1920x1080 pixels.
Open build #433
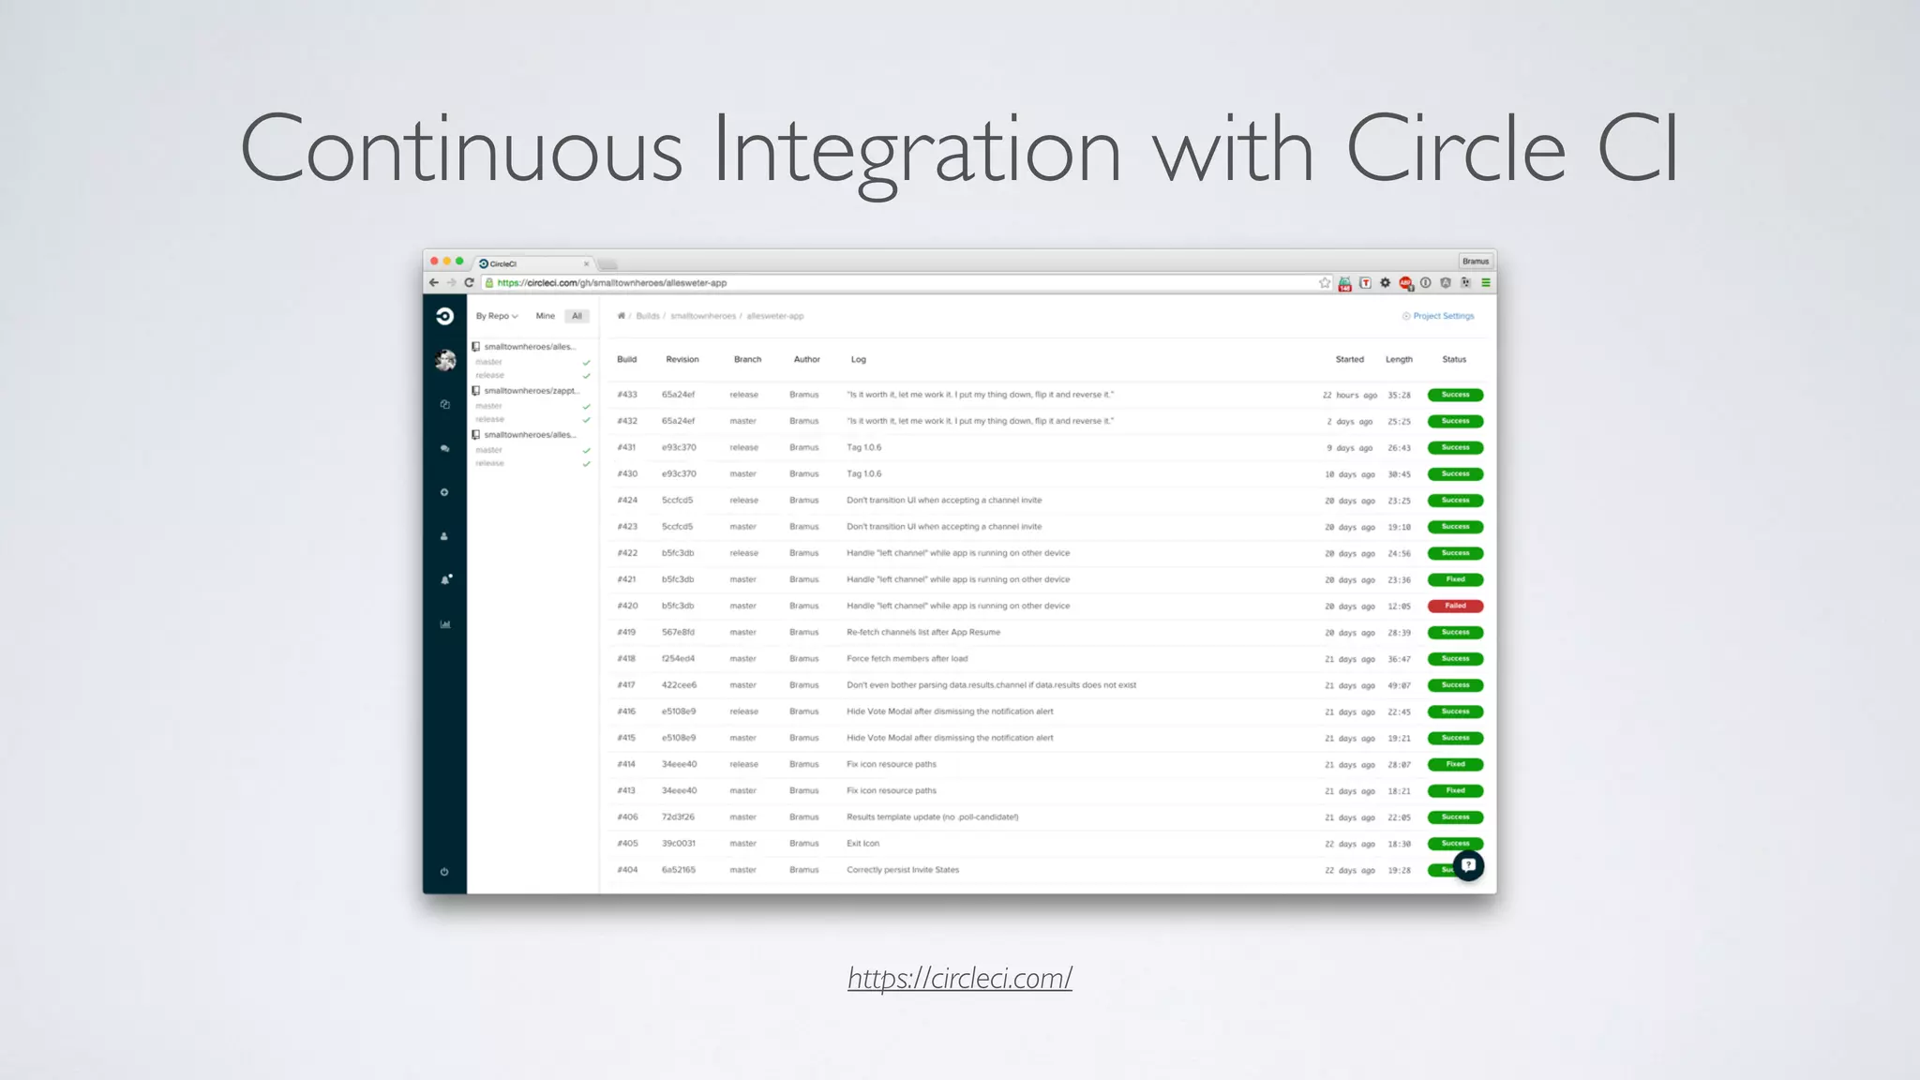coord(627,395)
